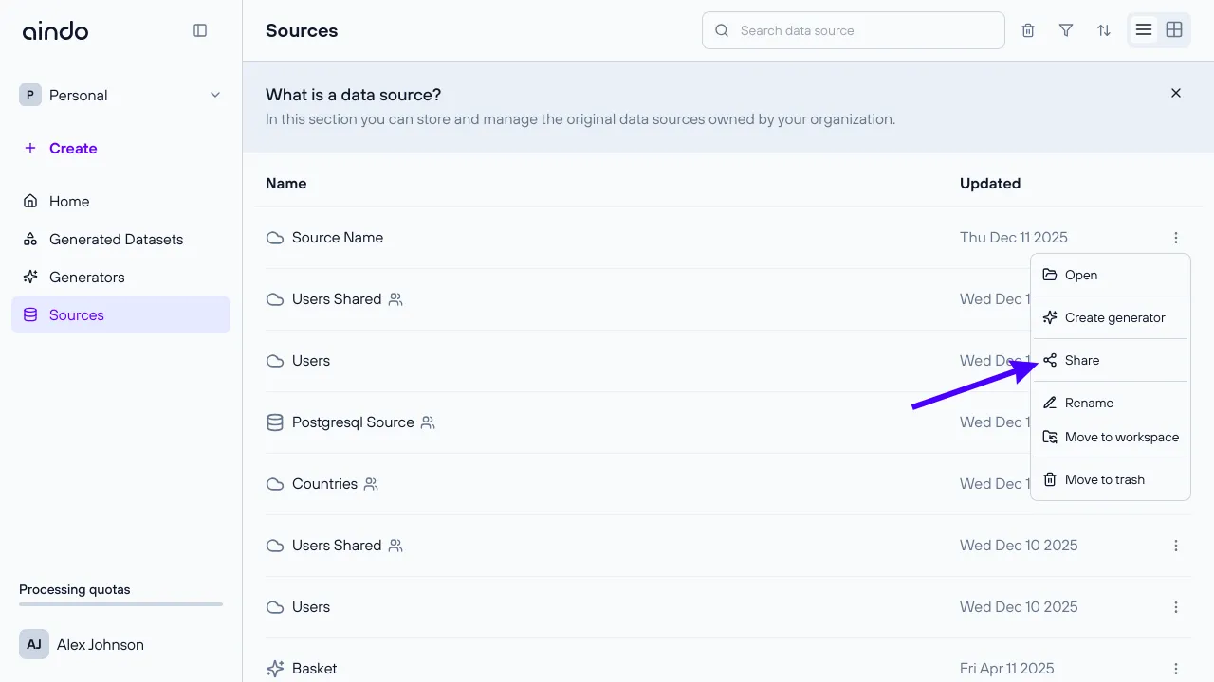The width and height of the screenshot is (1214, 682).
Task: Choose Move to trash in the menu
Action: coord(1104,479)
